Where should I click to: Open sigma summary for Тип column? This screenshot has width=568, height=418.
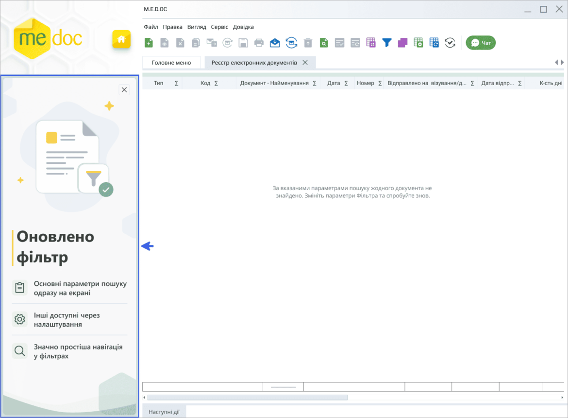176,84
